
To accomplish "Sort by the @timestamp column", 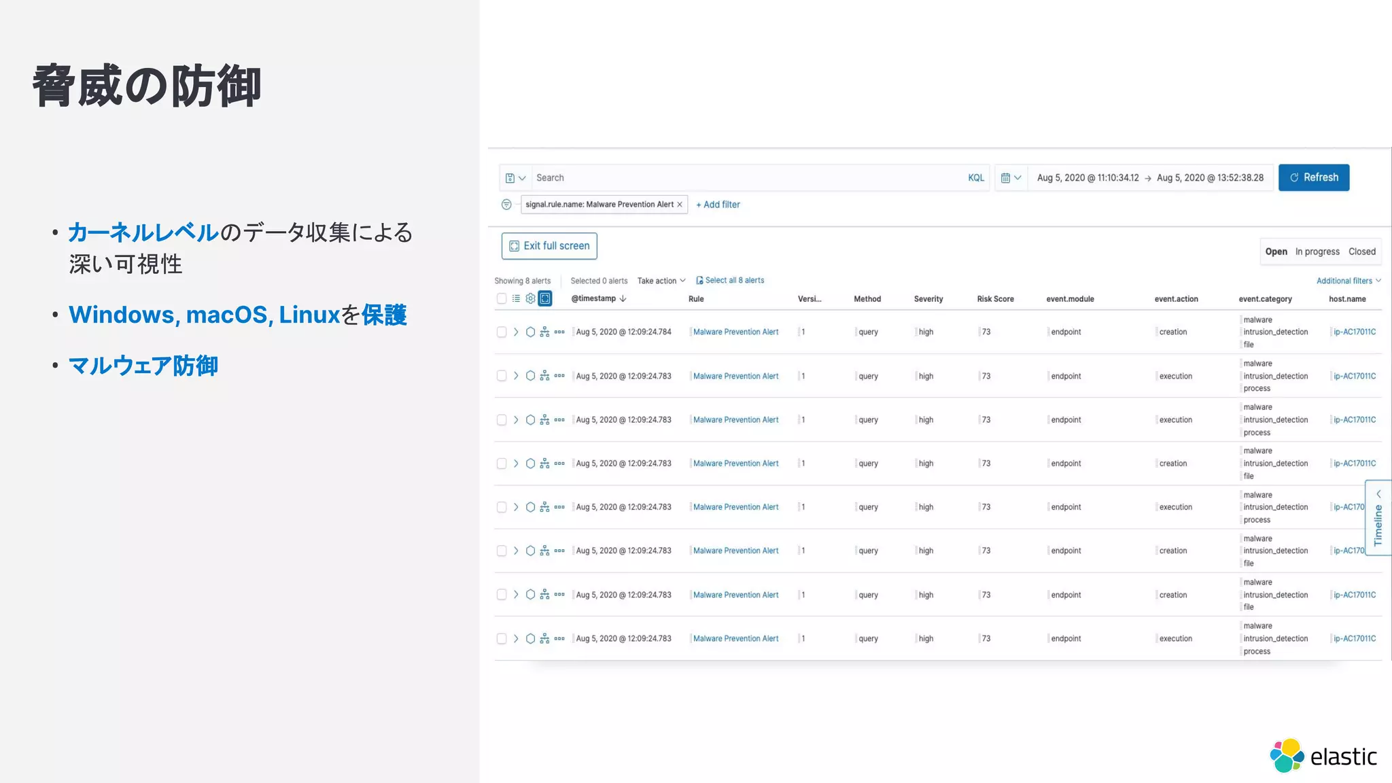I will pyautogui.click(x=598, y=298).
